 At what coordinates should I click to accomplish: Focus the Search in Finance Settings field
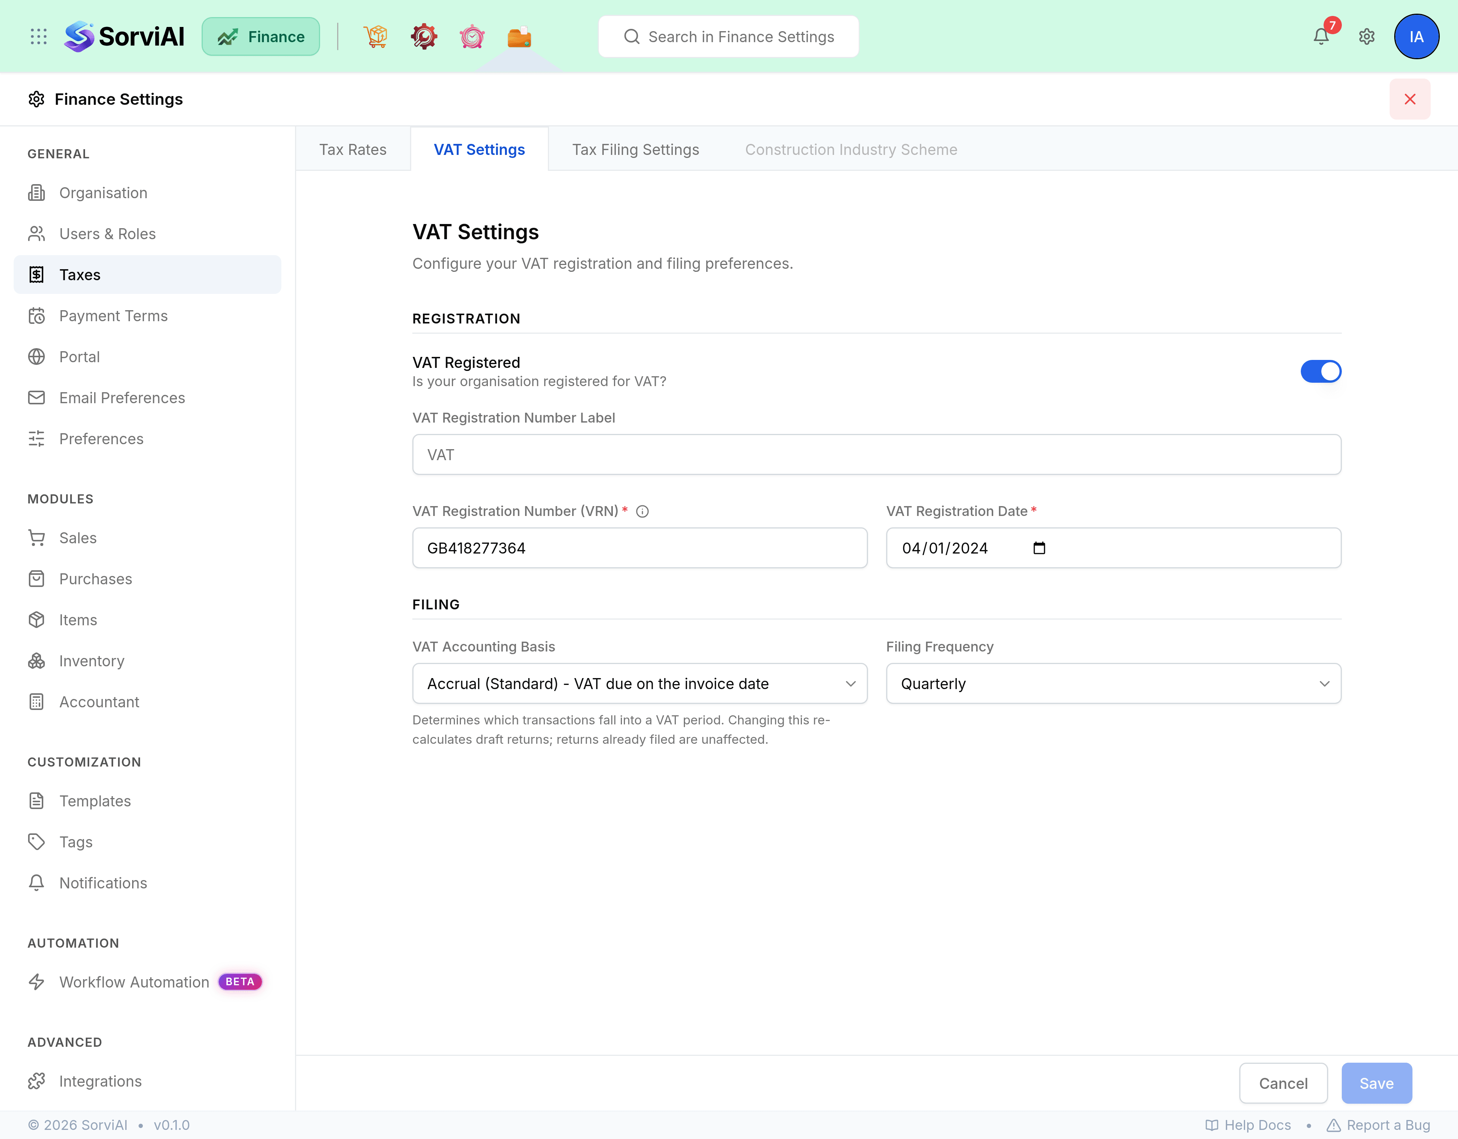tap(728, 37)
